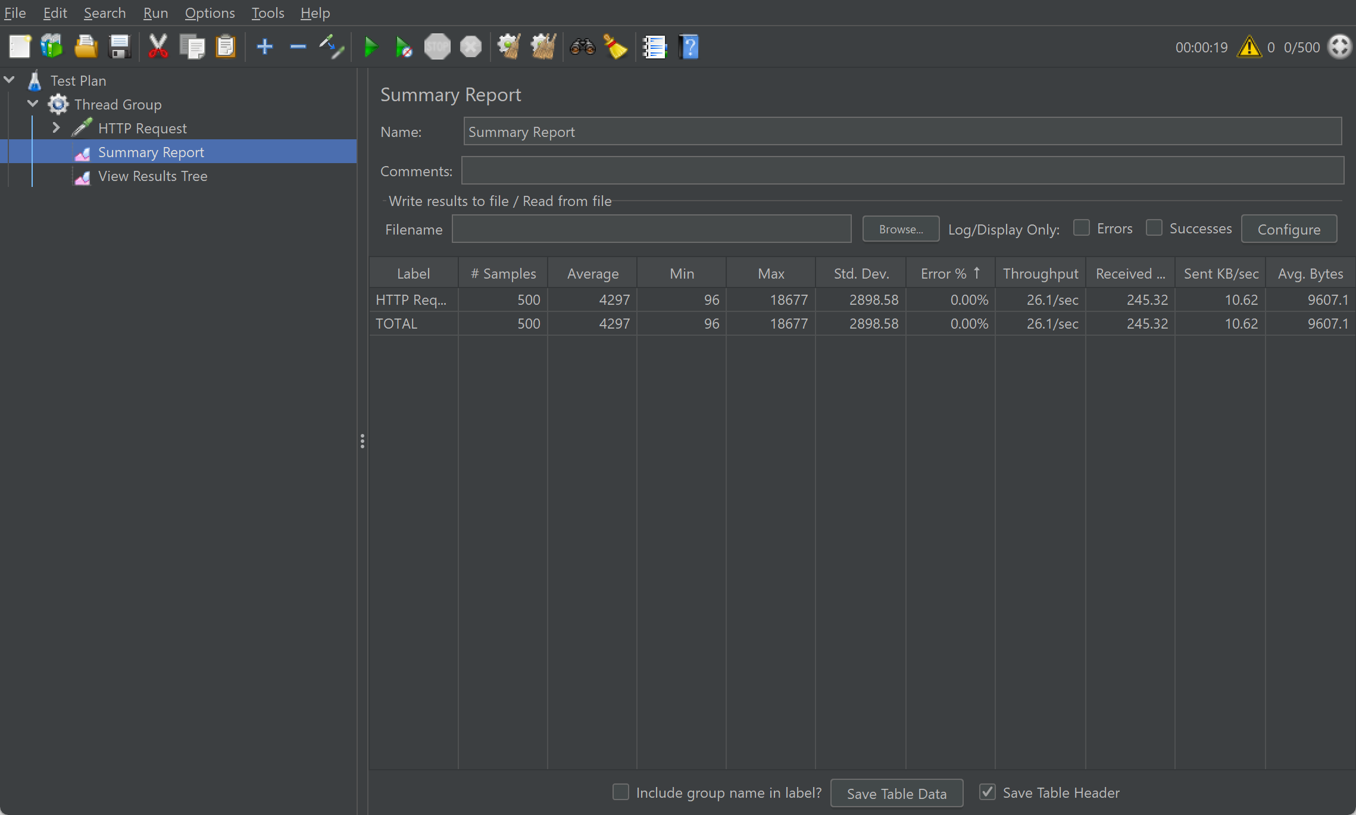Click the Configure button
The height and width of the screenshot is (815, 1356).
click(1288, 229)
